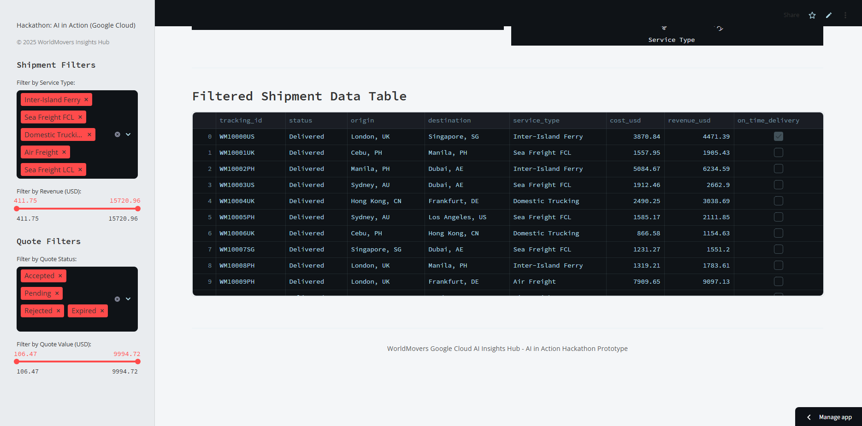The width and height of the screenshot is (862, 426).
Task: Clear all service type selections
Action: (x=118, y=134)
